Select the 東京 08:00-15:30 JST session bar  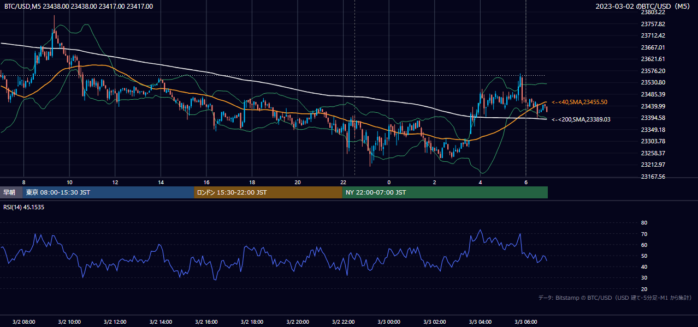[109, 192]
